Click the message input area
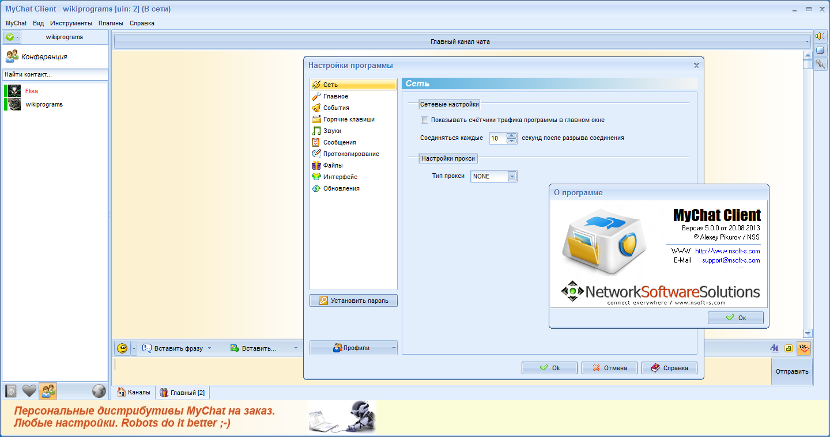Viewport: 830px width, 437px height. 441,371
